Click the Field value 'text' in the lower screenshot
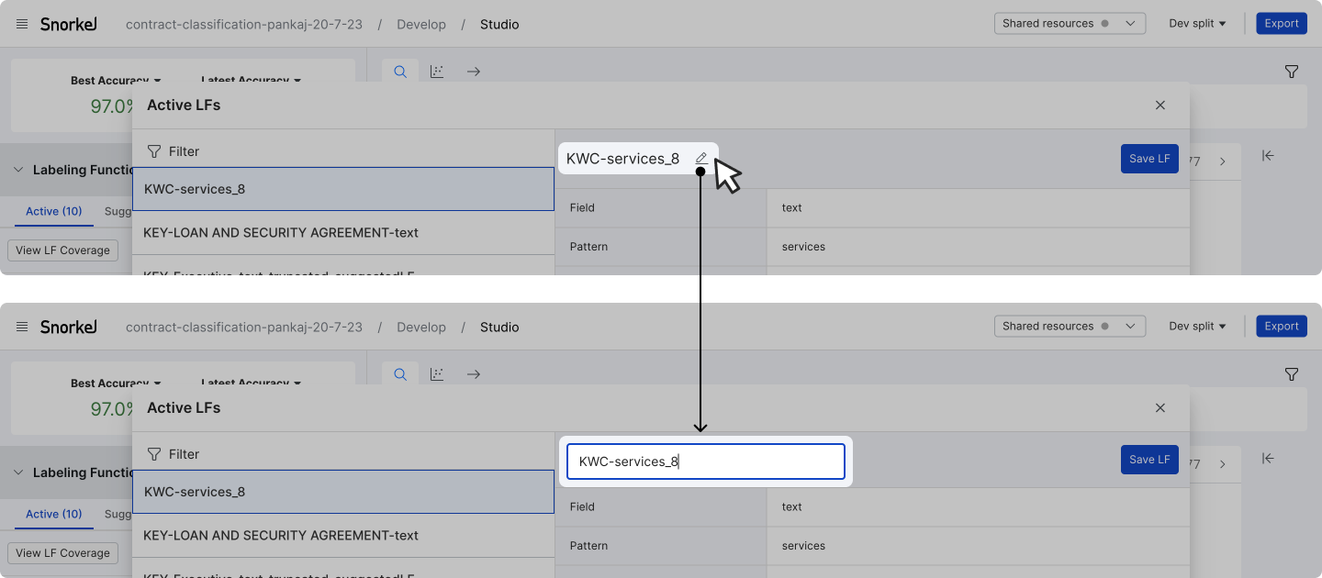 pyautogui.click(x=791, y=507)
